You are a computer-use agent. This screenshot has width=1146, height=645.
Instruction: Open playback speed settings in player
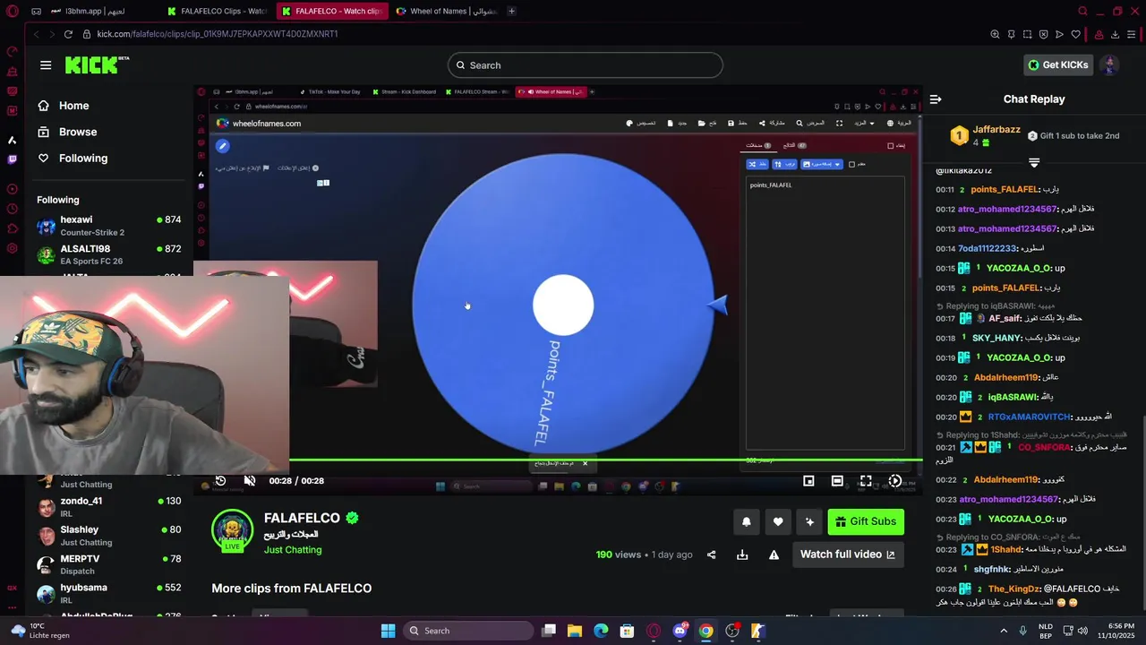click(x=895, y=481)
